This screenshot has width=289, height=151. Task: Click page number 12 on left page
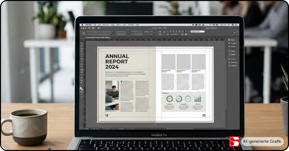(x=107, y=115)
